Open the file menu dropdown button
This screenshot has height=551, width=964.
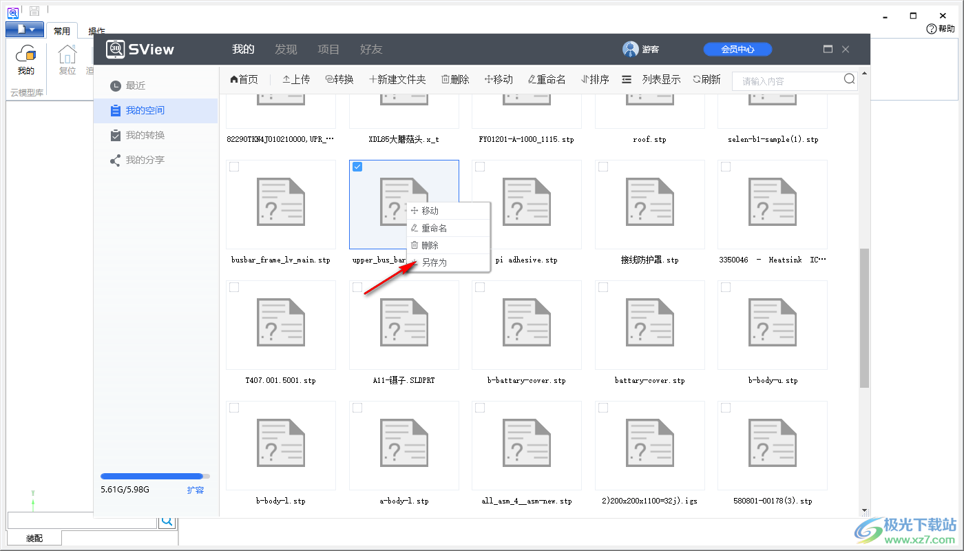coord(25,30)
